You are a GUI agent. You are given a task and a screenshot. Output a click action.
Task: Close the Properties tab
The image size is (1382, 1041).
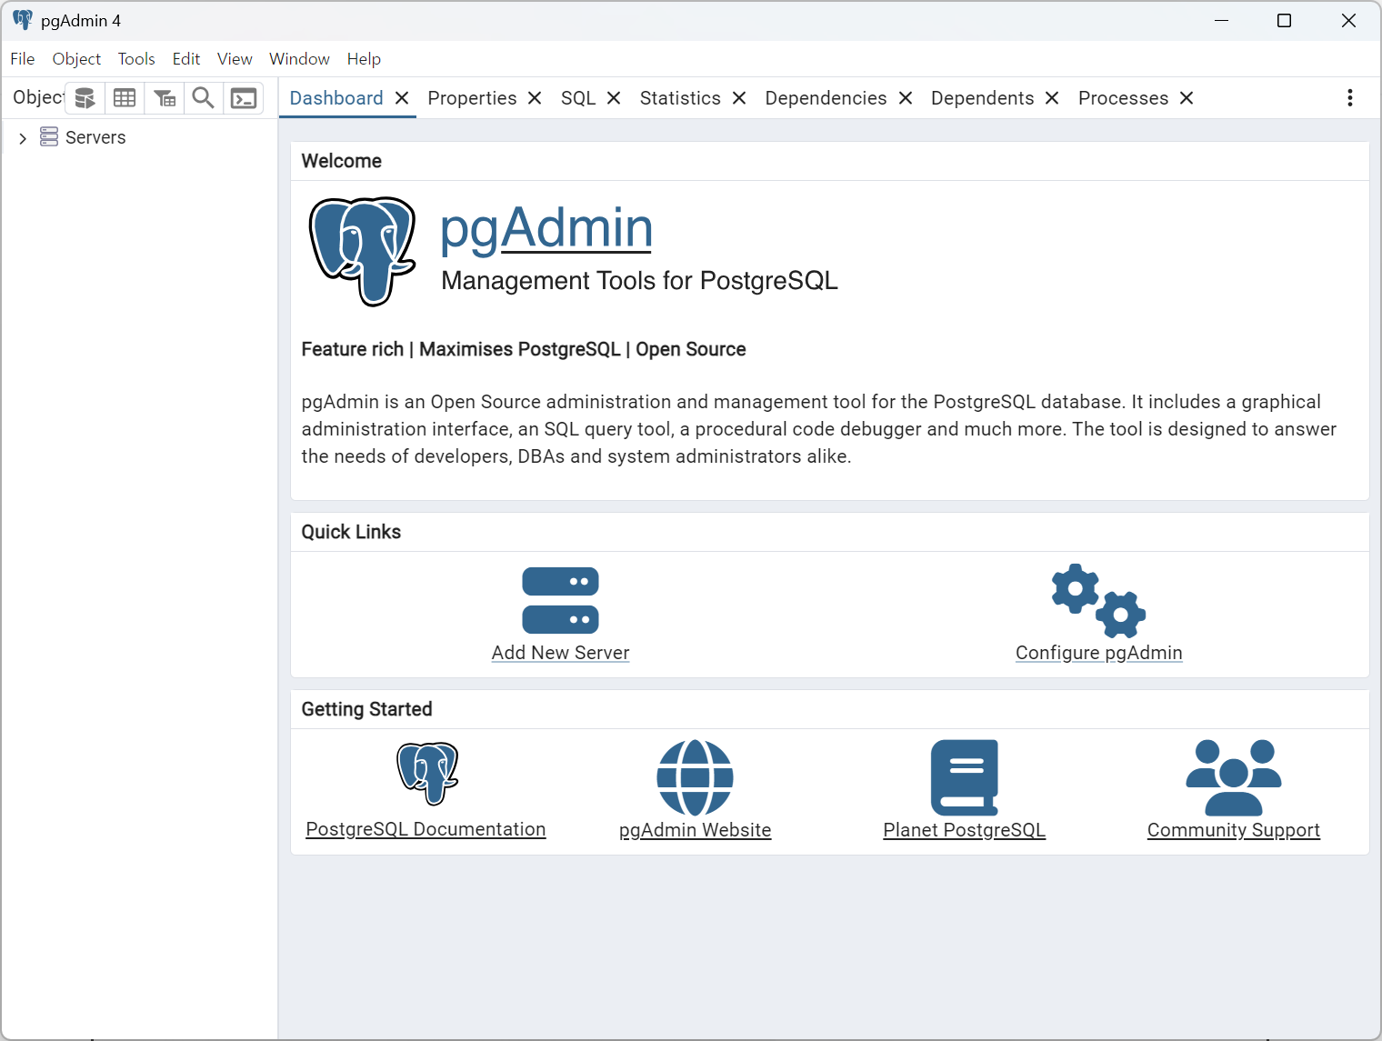[x=535, y=98]
